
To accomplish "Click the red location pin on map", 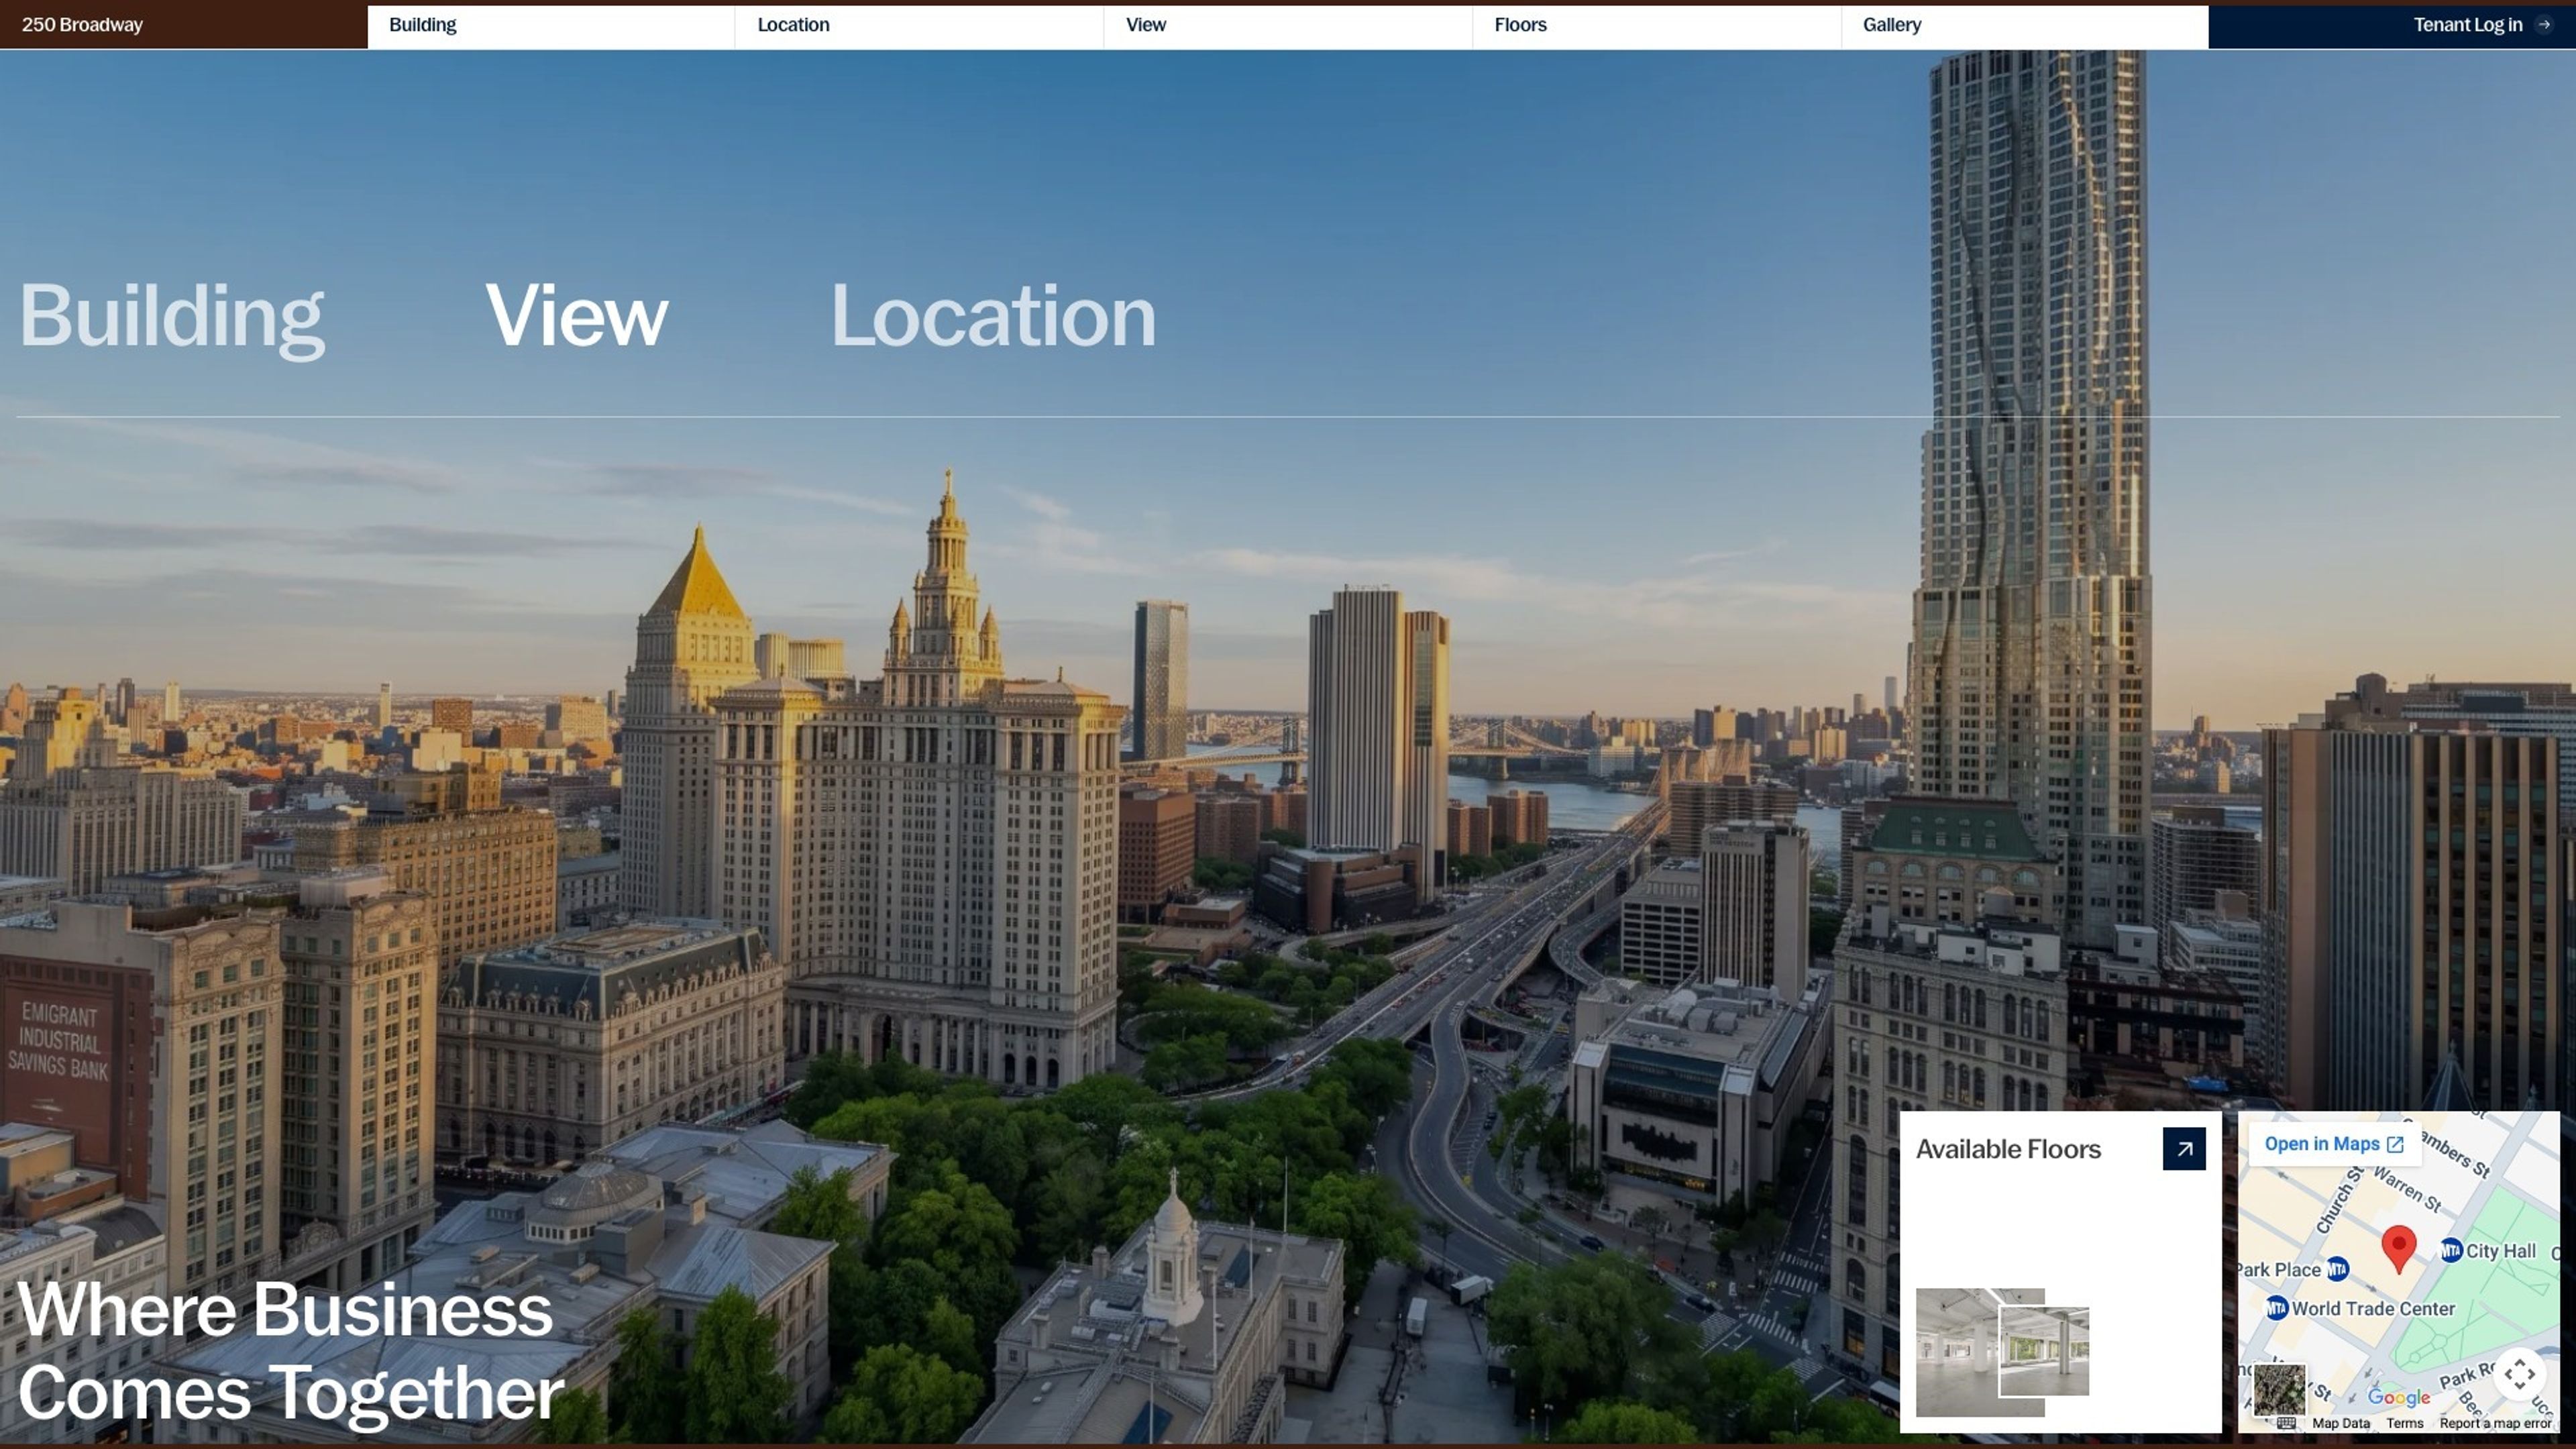I will pyautogui.click(x=2398, y=1248).
